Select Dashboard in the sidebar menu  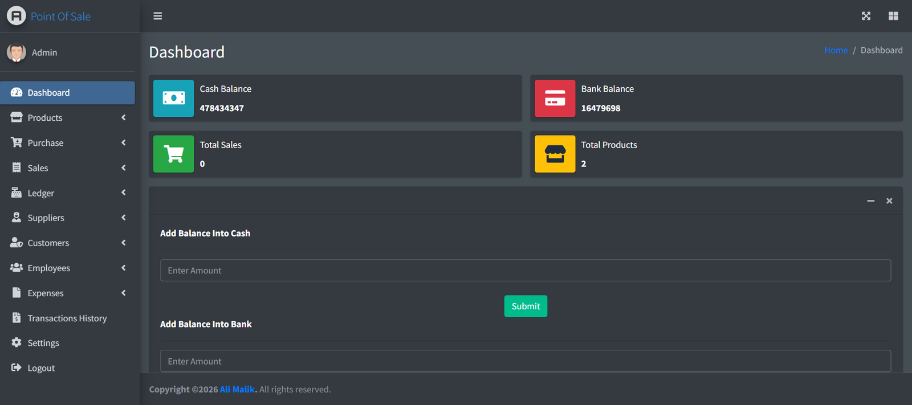pyautogui.click(x=67, y=92)
